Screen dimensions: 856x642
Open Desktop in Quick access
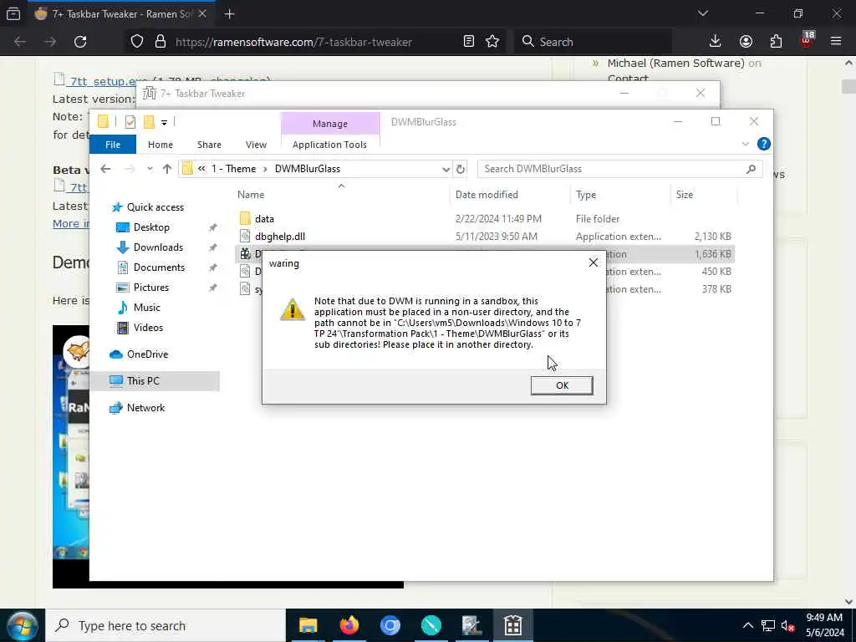click(151, 227)
